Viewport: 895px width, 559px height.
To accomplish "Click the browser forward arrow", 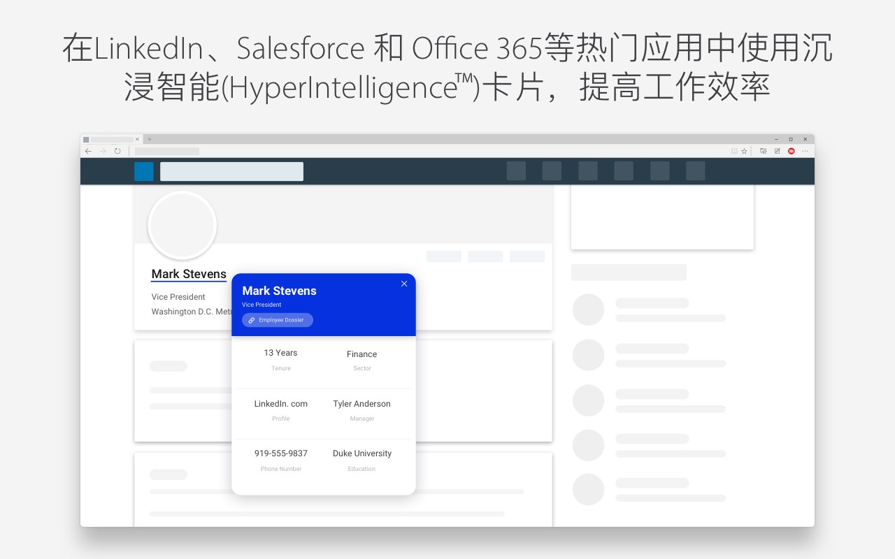I will coord(103,151).
